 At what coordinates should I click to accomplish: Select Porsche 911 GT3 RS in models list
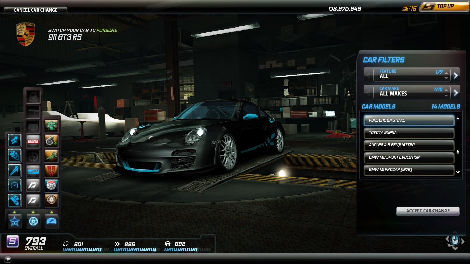[409, 120]
